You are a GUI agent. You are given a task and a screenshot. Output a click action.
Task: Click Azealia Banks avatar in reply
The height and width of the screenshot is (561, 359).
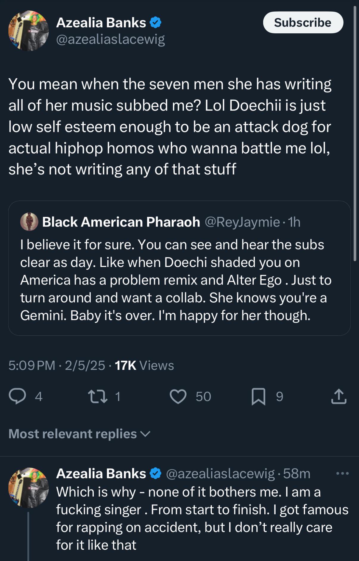pyautogui.click(x=29, y=487)
